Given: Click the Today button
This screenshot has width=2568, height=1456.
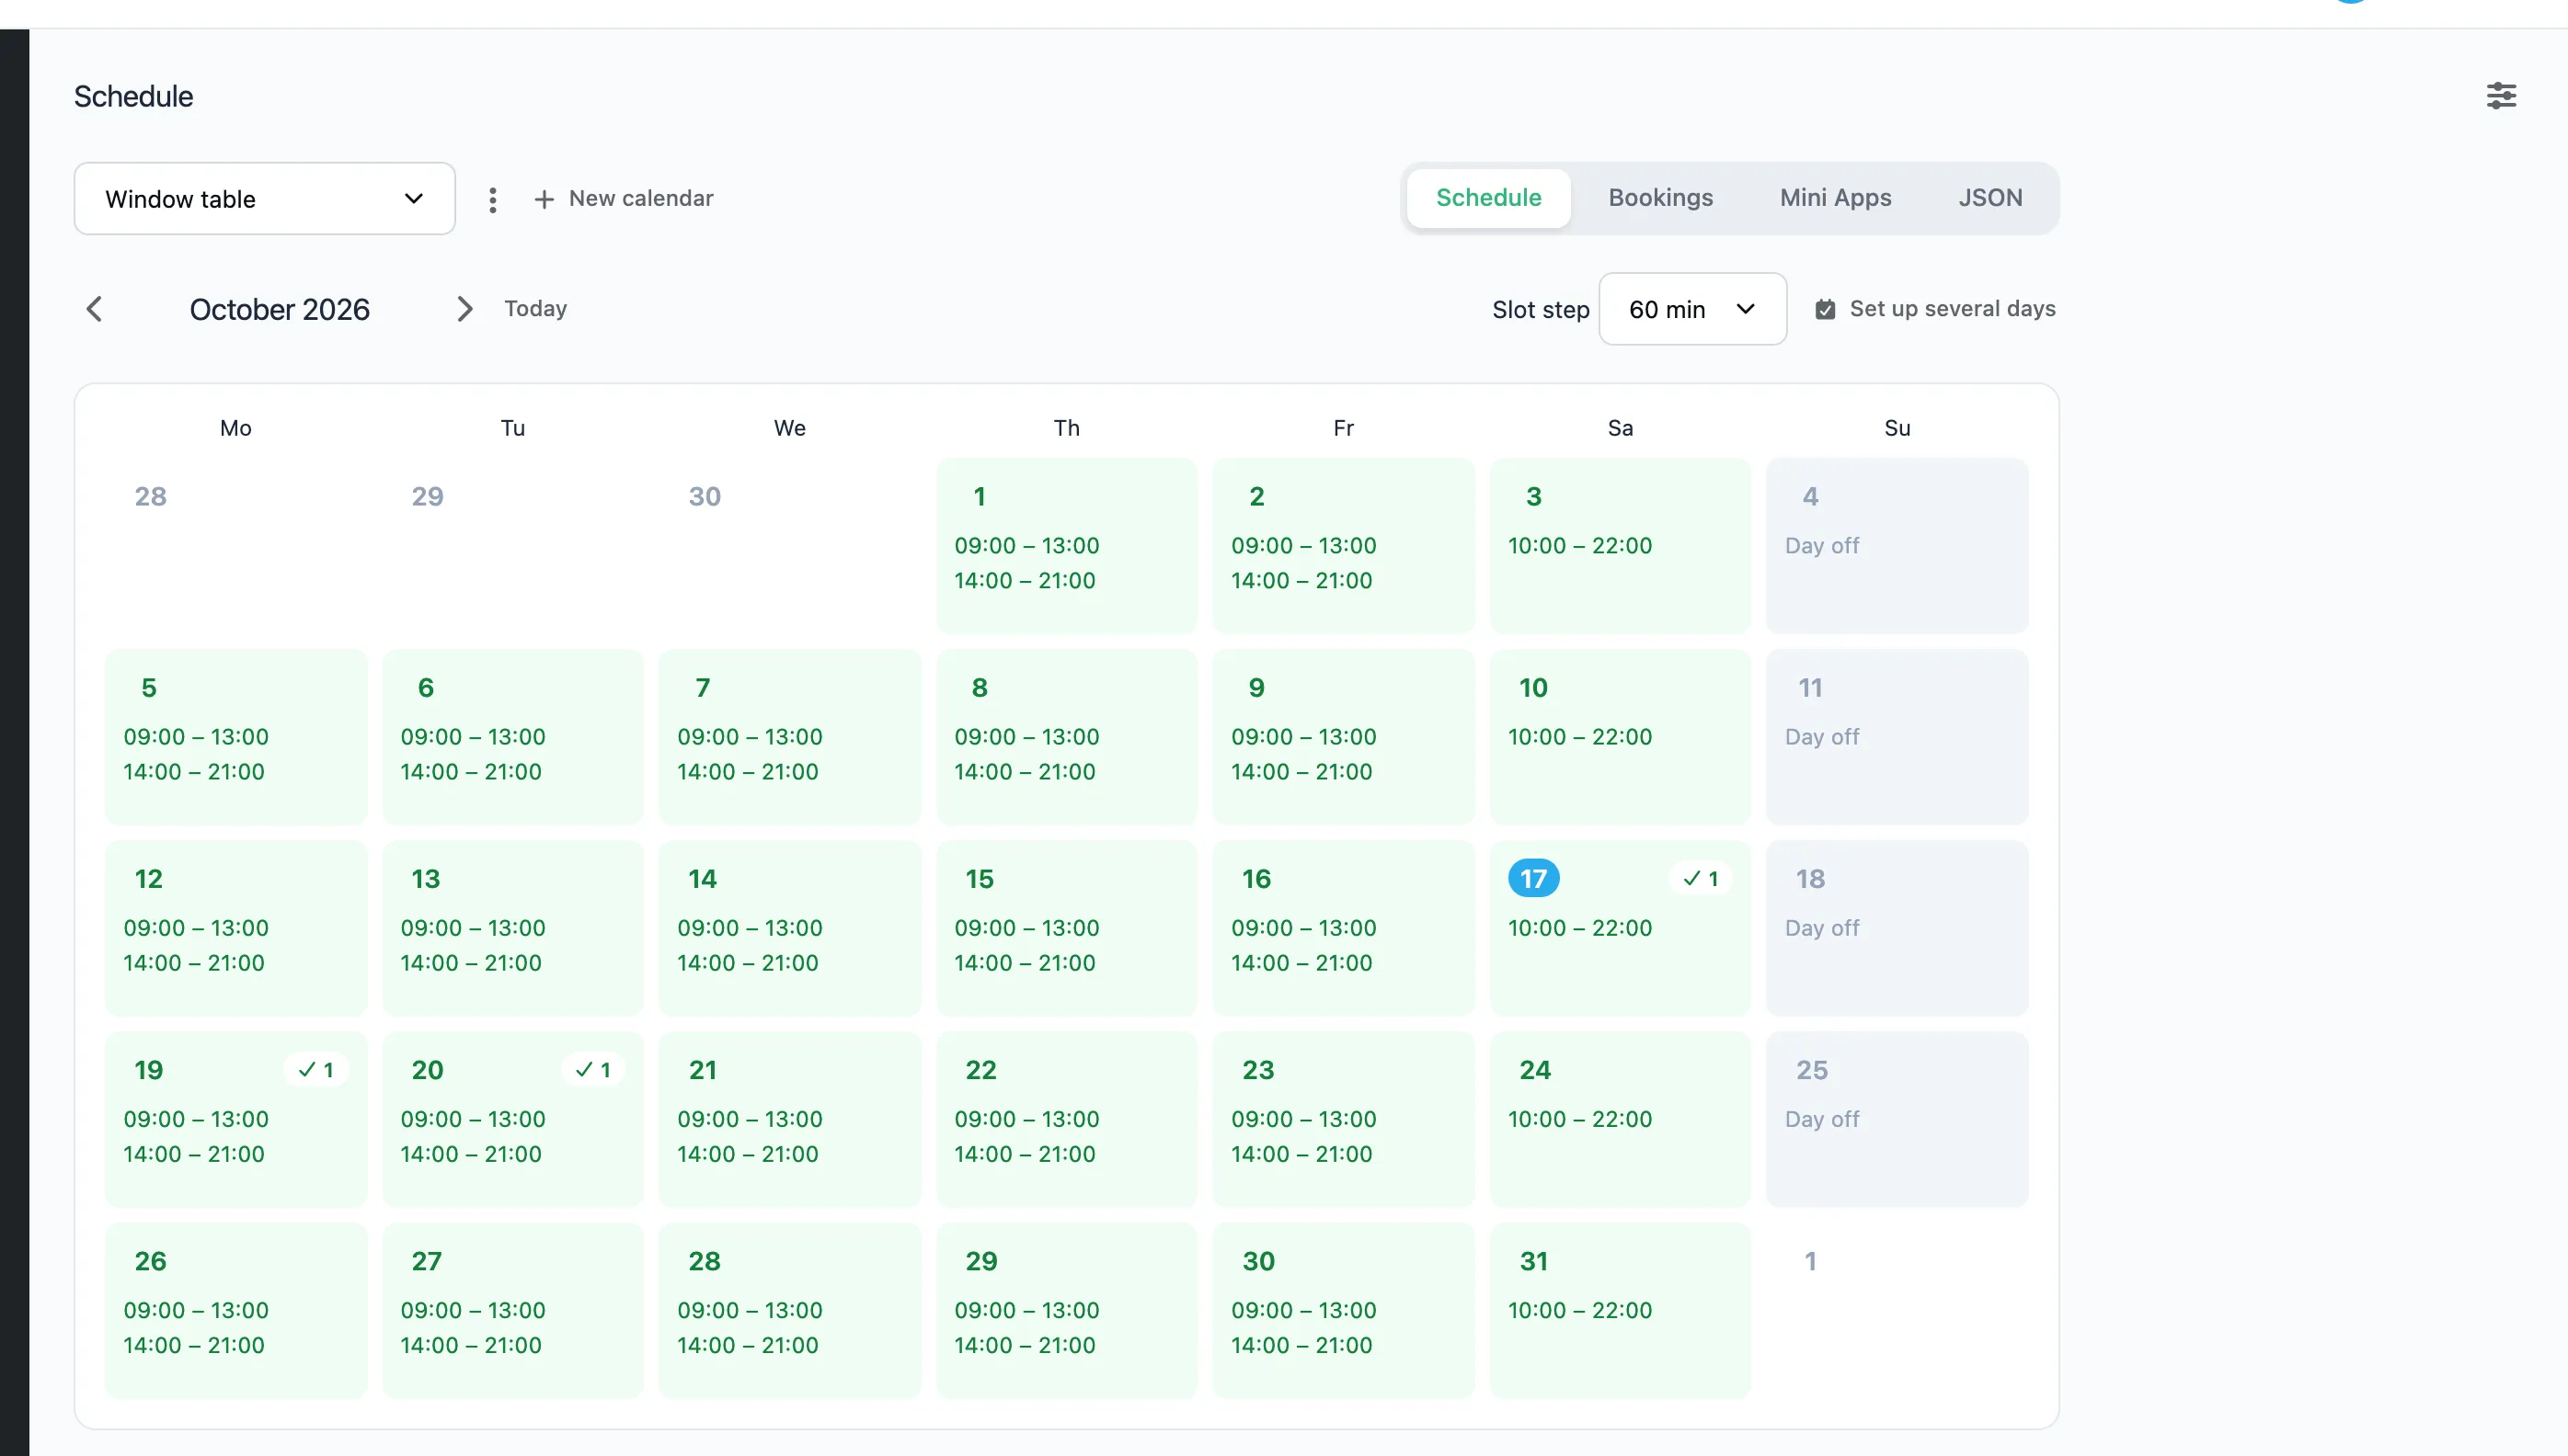Looking at the screenshot, I should click(535, 308).
